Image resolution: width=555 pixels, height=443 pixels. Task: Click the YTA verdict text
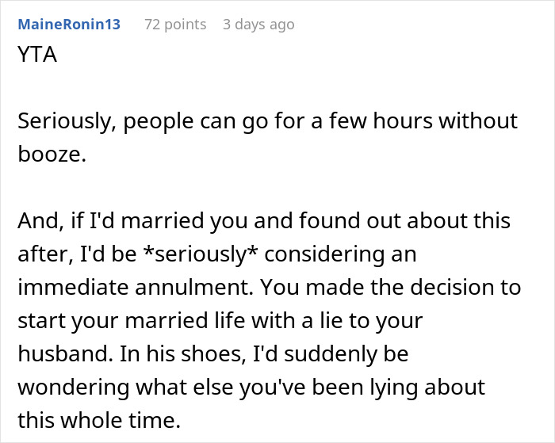tap(36, 56)
